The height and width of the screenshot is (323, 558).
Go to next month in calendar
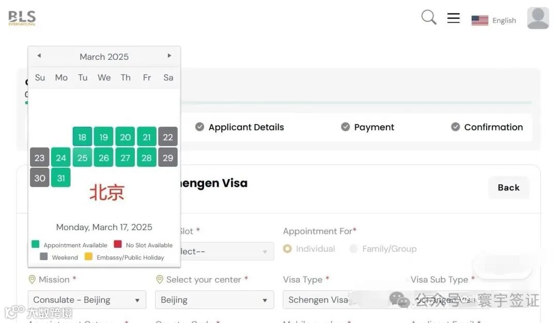point(169,55)
